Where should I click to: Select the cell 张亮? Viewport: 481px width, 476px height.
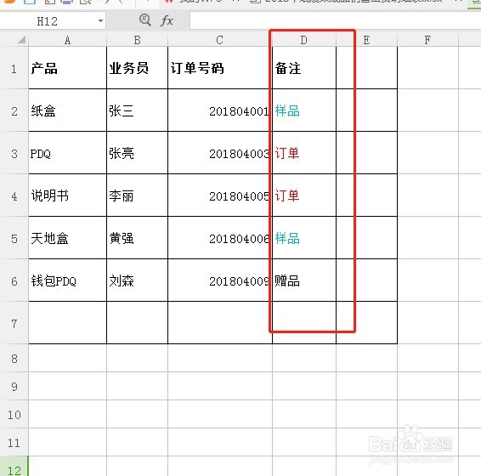pos(137,153)
